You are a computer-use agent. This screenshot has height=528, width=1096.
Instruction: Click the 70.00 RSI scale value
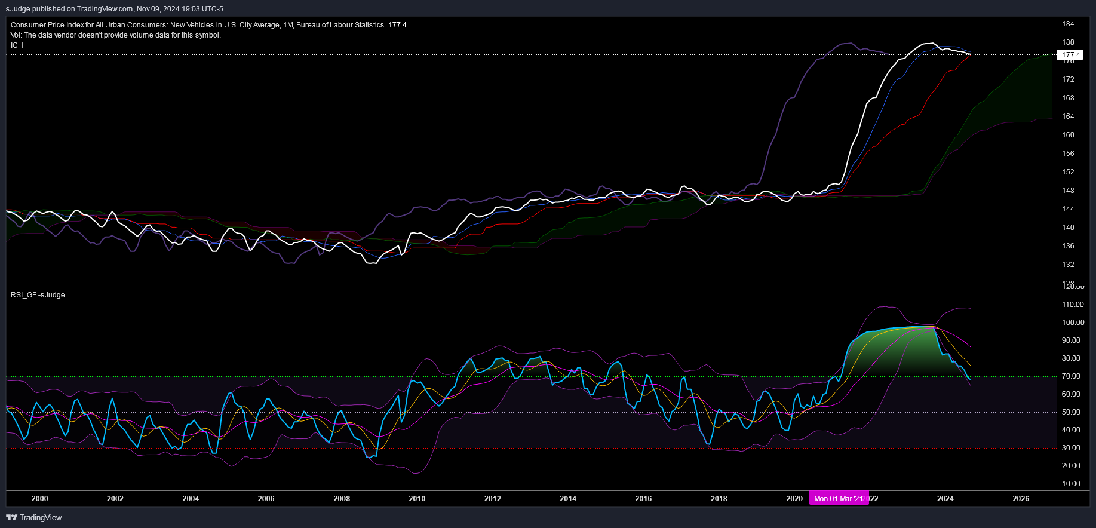[x=1071, y=376]
